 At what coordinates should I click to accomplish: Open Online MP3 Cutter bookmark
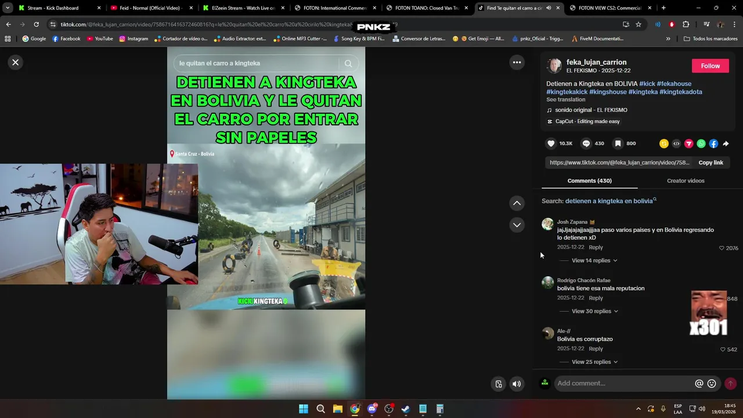[299, 38]
